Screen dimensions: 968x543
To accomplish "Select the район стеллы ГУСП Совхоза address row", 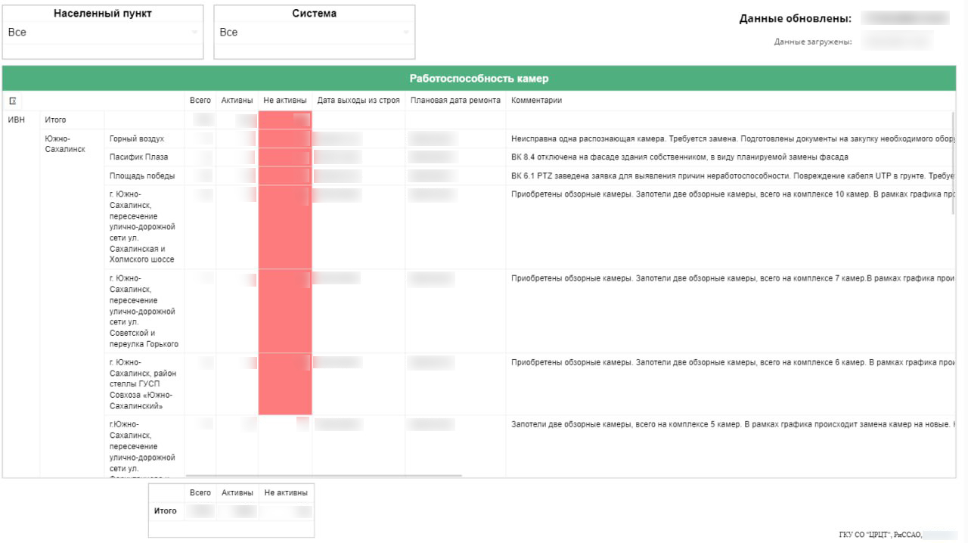I will 143,384.
